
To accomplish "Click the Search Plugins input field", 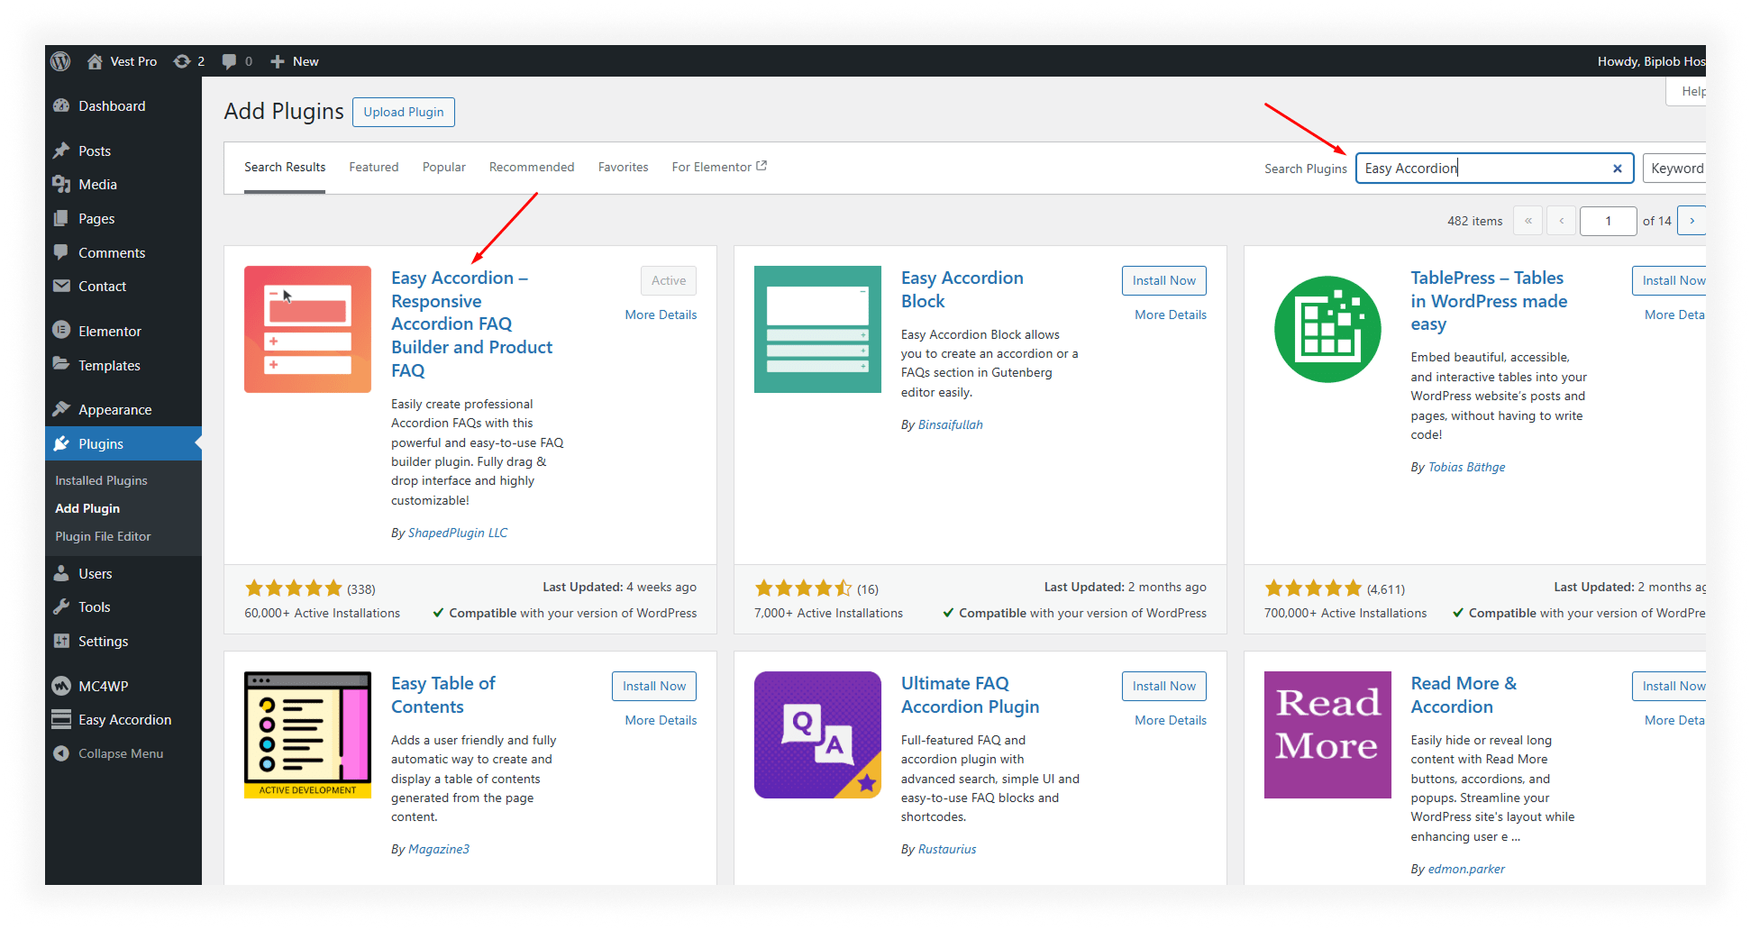I will click(1494, 169).
